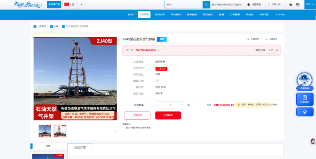Click the breadcrumb icon before 设备
The image size is (316, 159).
51,26
